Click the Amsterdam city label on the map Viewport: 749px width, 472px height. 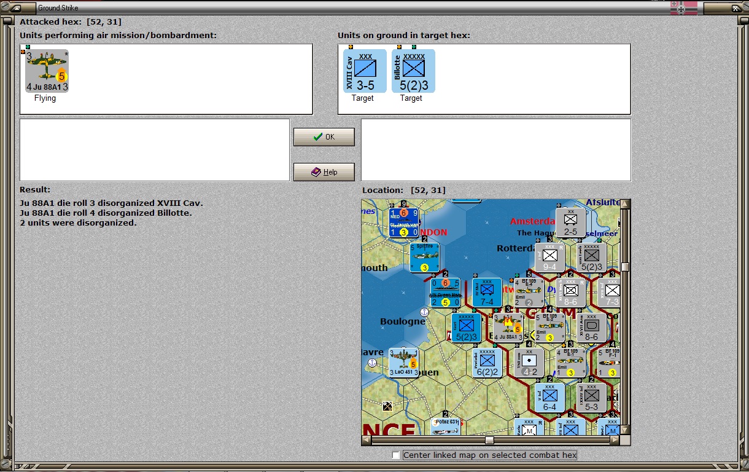pos(532,221)
